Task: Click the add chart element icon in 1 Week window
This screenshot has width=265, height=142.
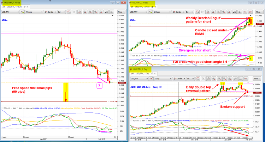Action: click(x=151, y=12)
